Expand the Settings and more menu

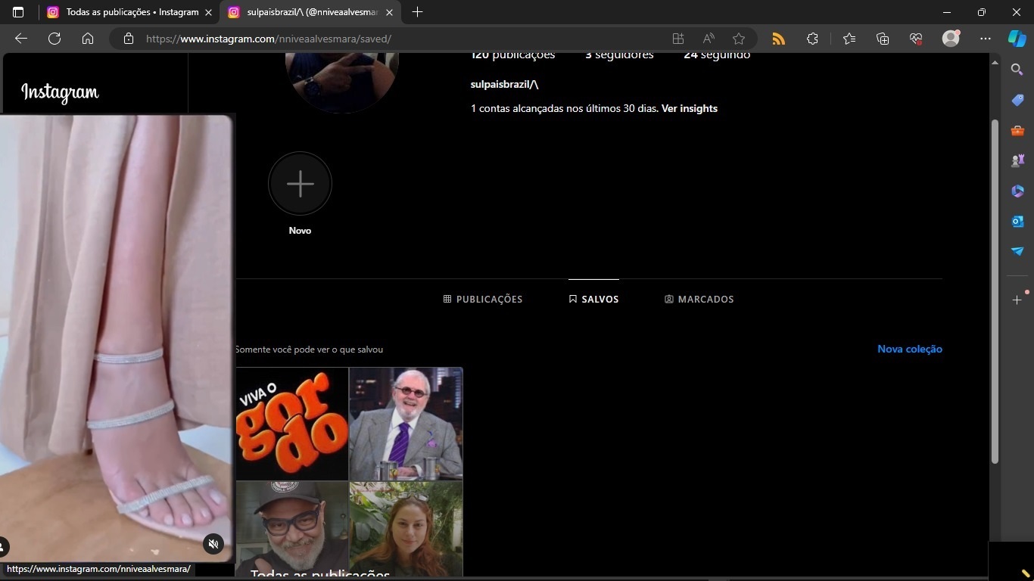pos(985,39)
